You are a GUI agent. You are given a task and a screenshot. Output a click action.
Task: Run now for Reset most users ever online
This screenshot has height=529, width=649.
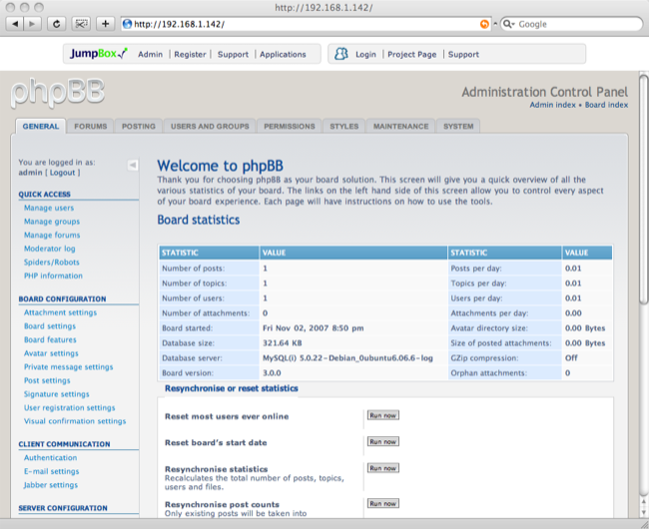[x=383, y=415]
